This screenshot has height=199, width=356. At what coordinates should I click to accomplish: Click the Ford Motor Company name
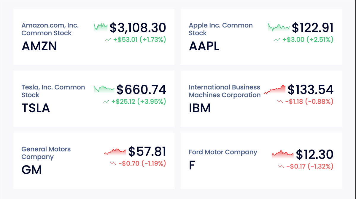(223, 152)
